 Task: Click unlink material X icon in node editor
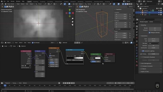tap(79, 43)
